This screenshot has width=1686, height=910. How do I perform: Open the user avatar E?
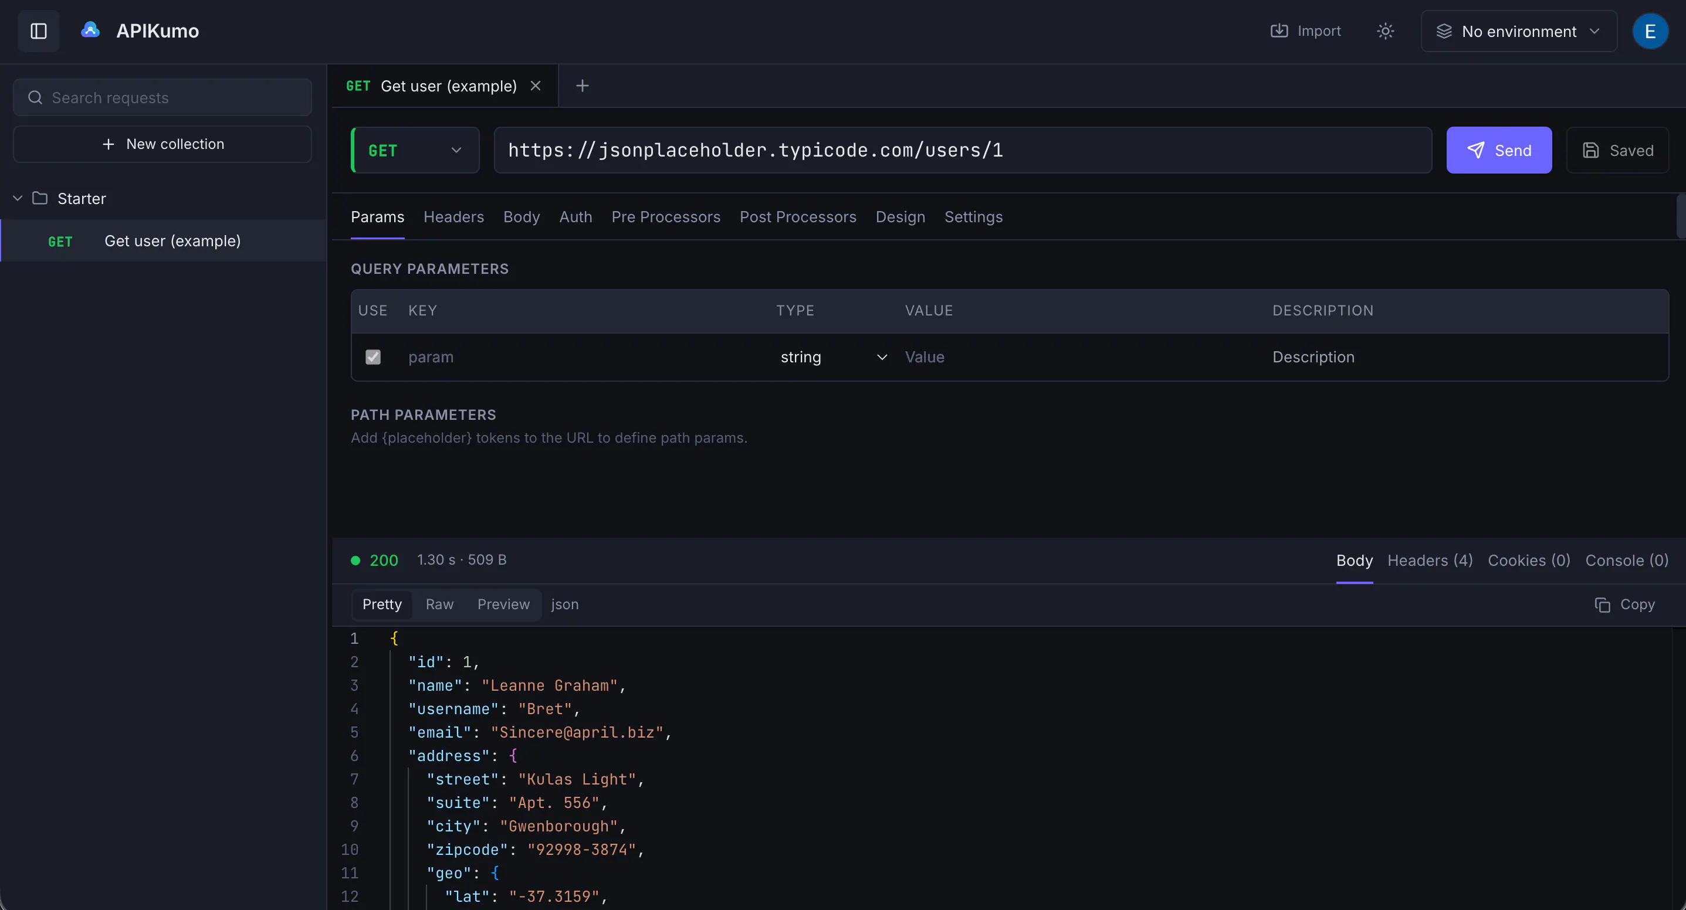point(1650,30)
